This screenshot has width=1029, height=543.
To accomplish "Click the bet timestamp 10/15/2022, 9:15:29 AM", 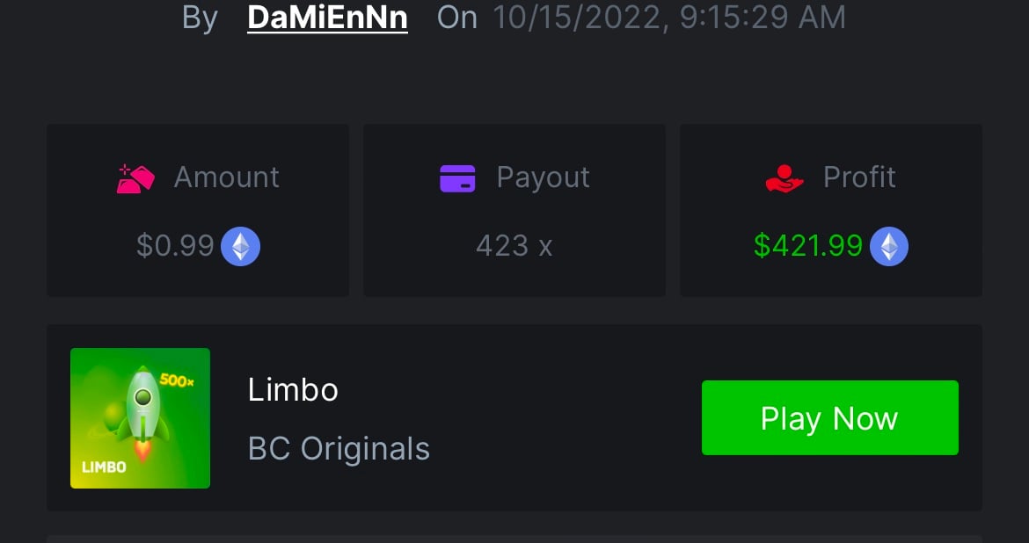I will [669, 18].
